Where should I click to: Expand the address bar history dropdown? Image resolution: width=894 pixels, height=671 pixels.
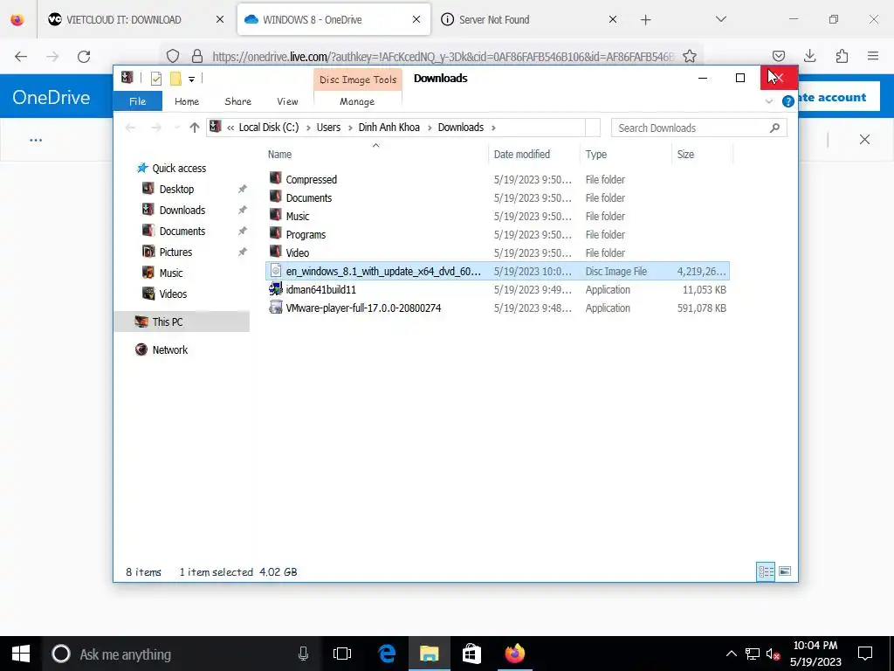pyautogui.click(x=593, y=128)
